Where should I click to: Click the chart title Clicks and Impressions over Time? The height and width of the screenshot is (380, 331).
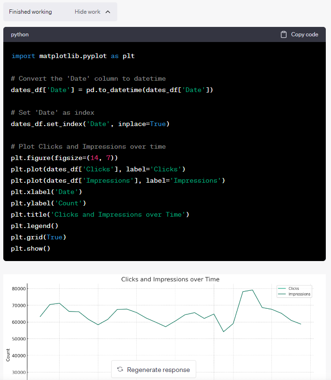point(170,279)
